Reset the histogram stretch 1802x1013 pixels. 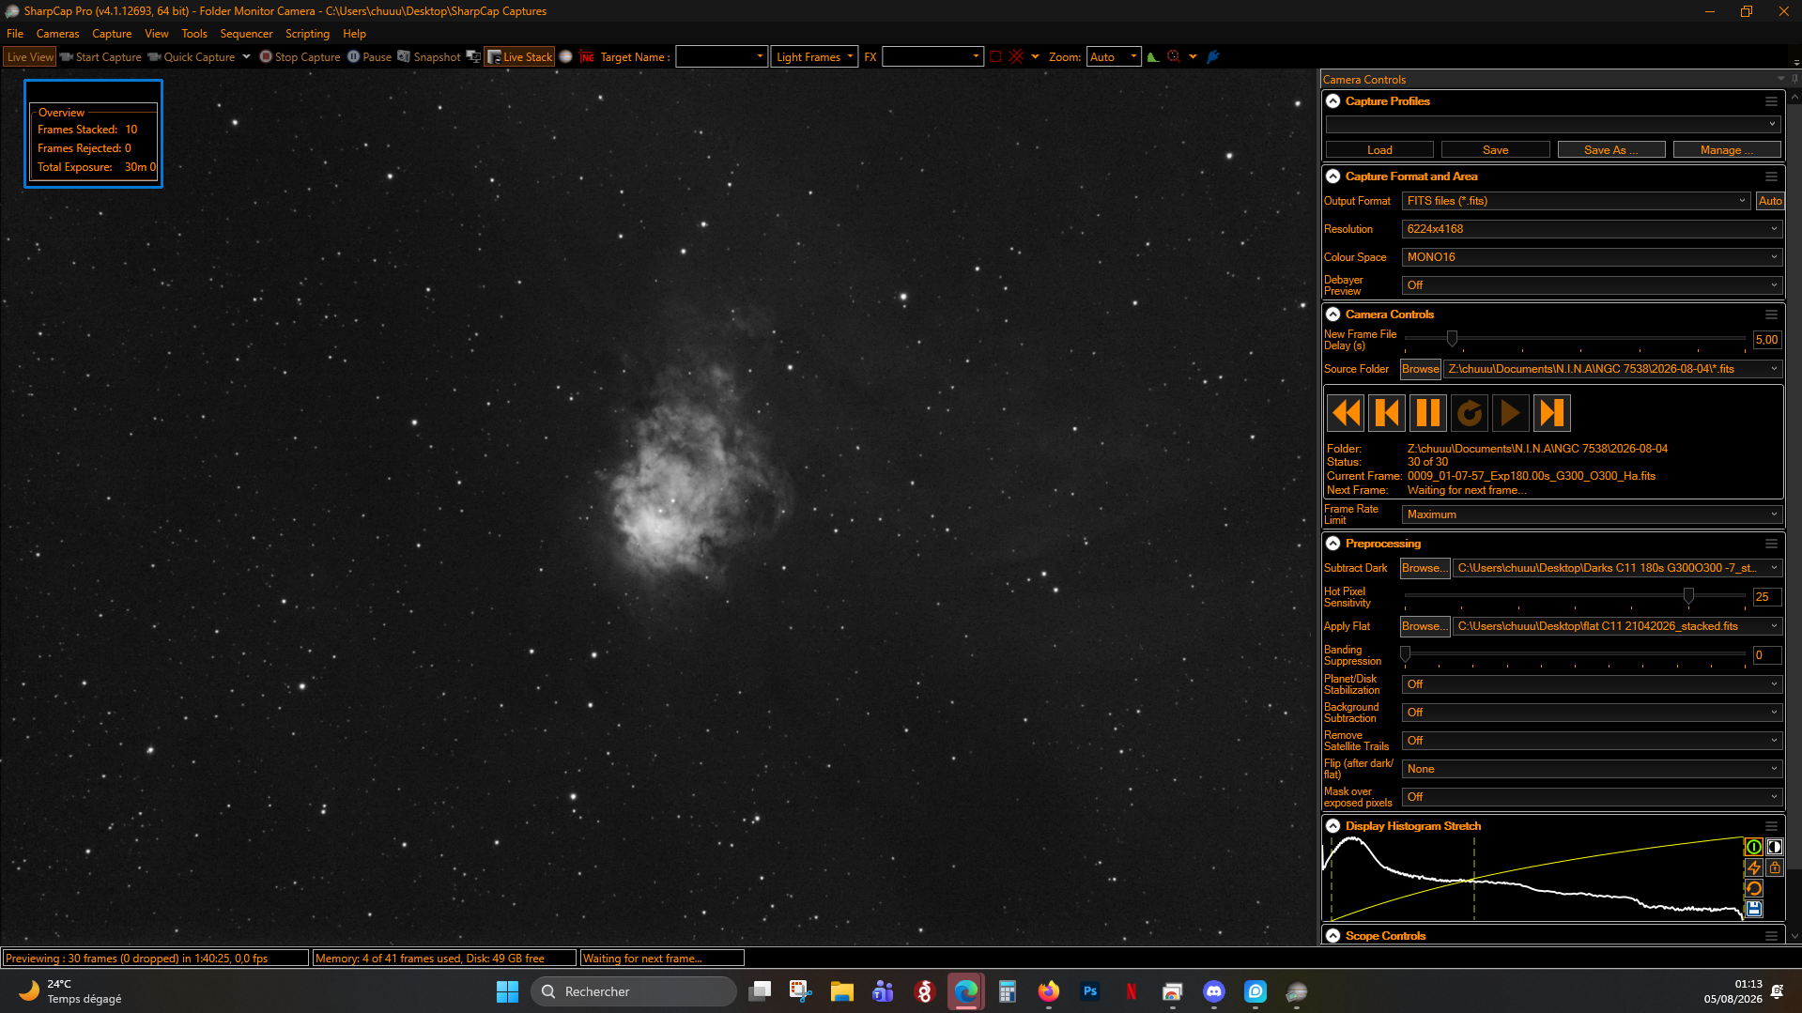(1753, 888)
